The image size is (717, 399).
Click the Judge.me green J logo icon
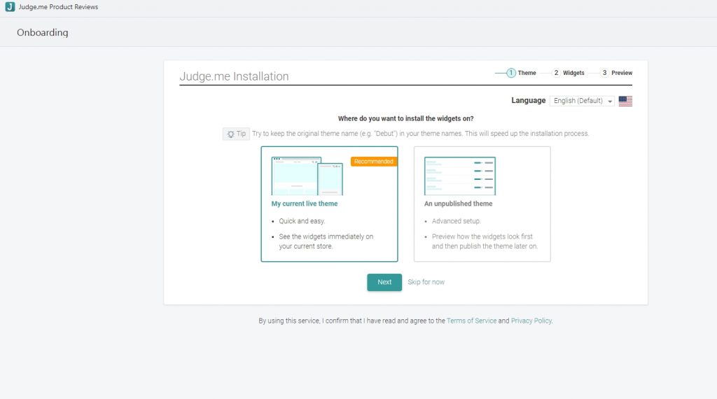[x=10, y=7]
